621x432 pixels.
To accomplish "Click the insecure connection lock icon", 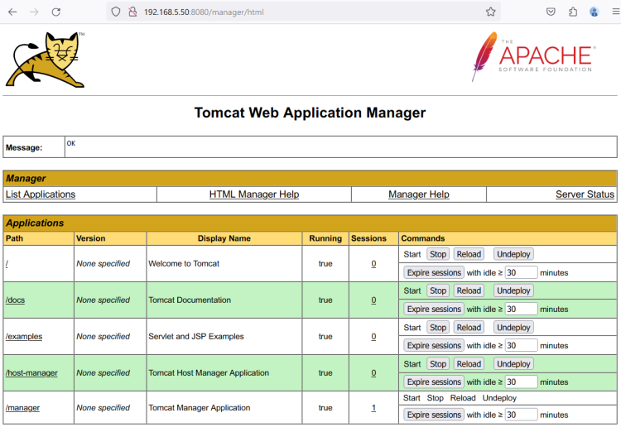I will click(132, 12).
